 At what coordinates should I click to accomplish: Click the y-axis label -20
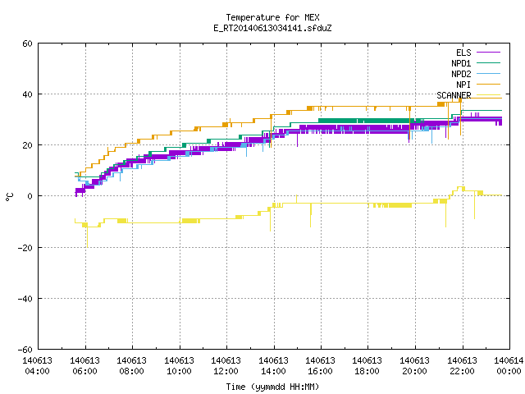click(25, 248)
